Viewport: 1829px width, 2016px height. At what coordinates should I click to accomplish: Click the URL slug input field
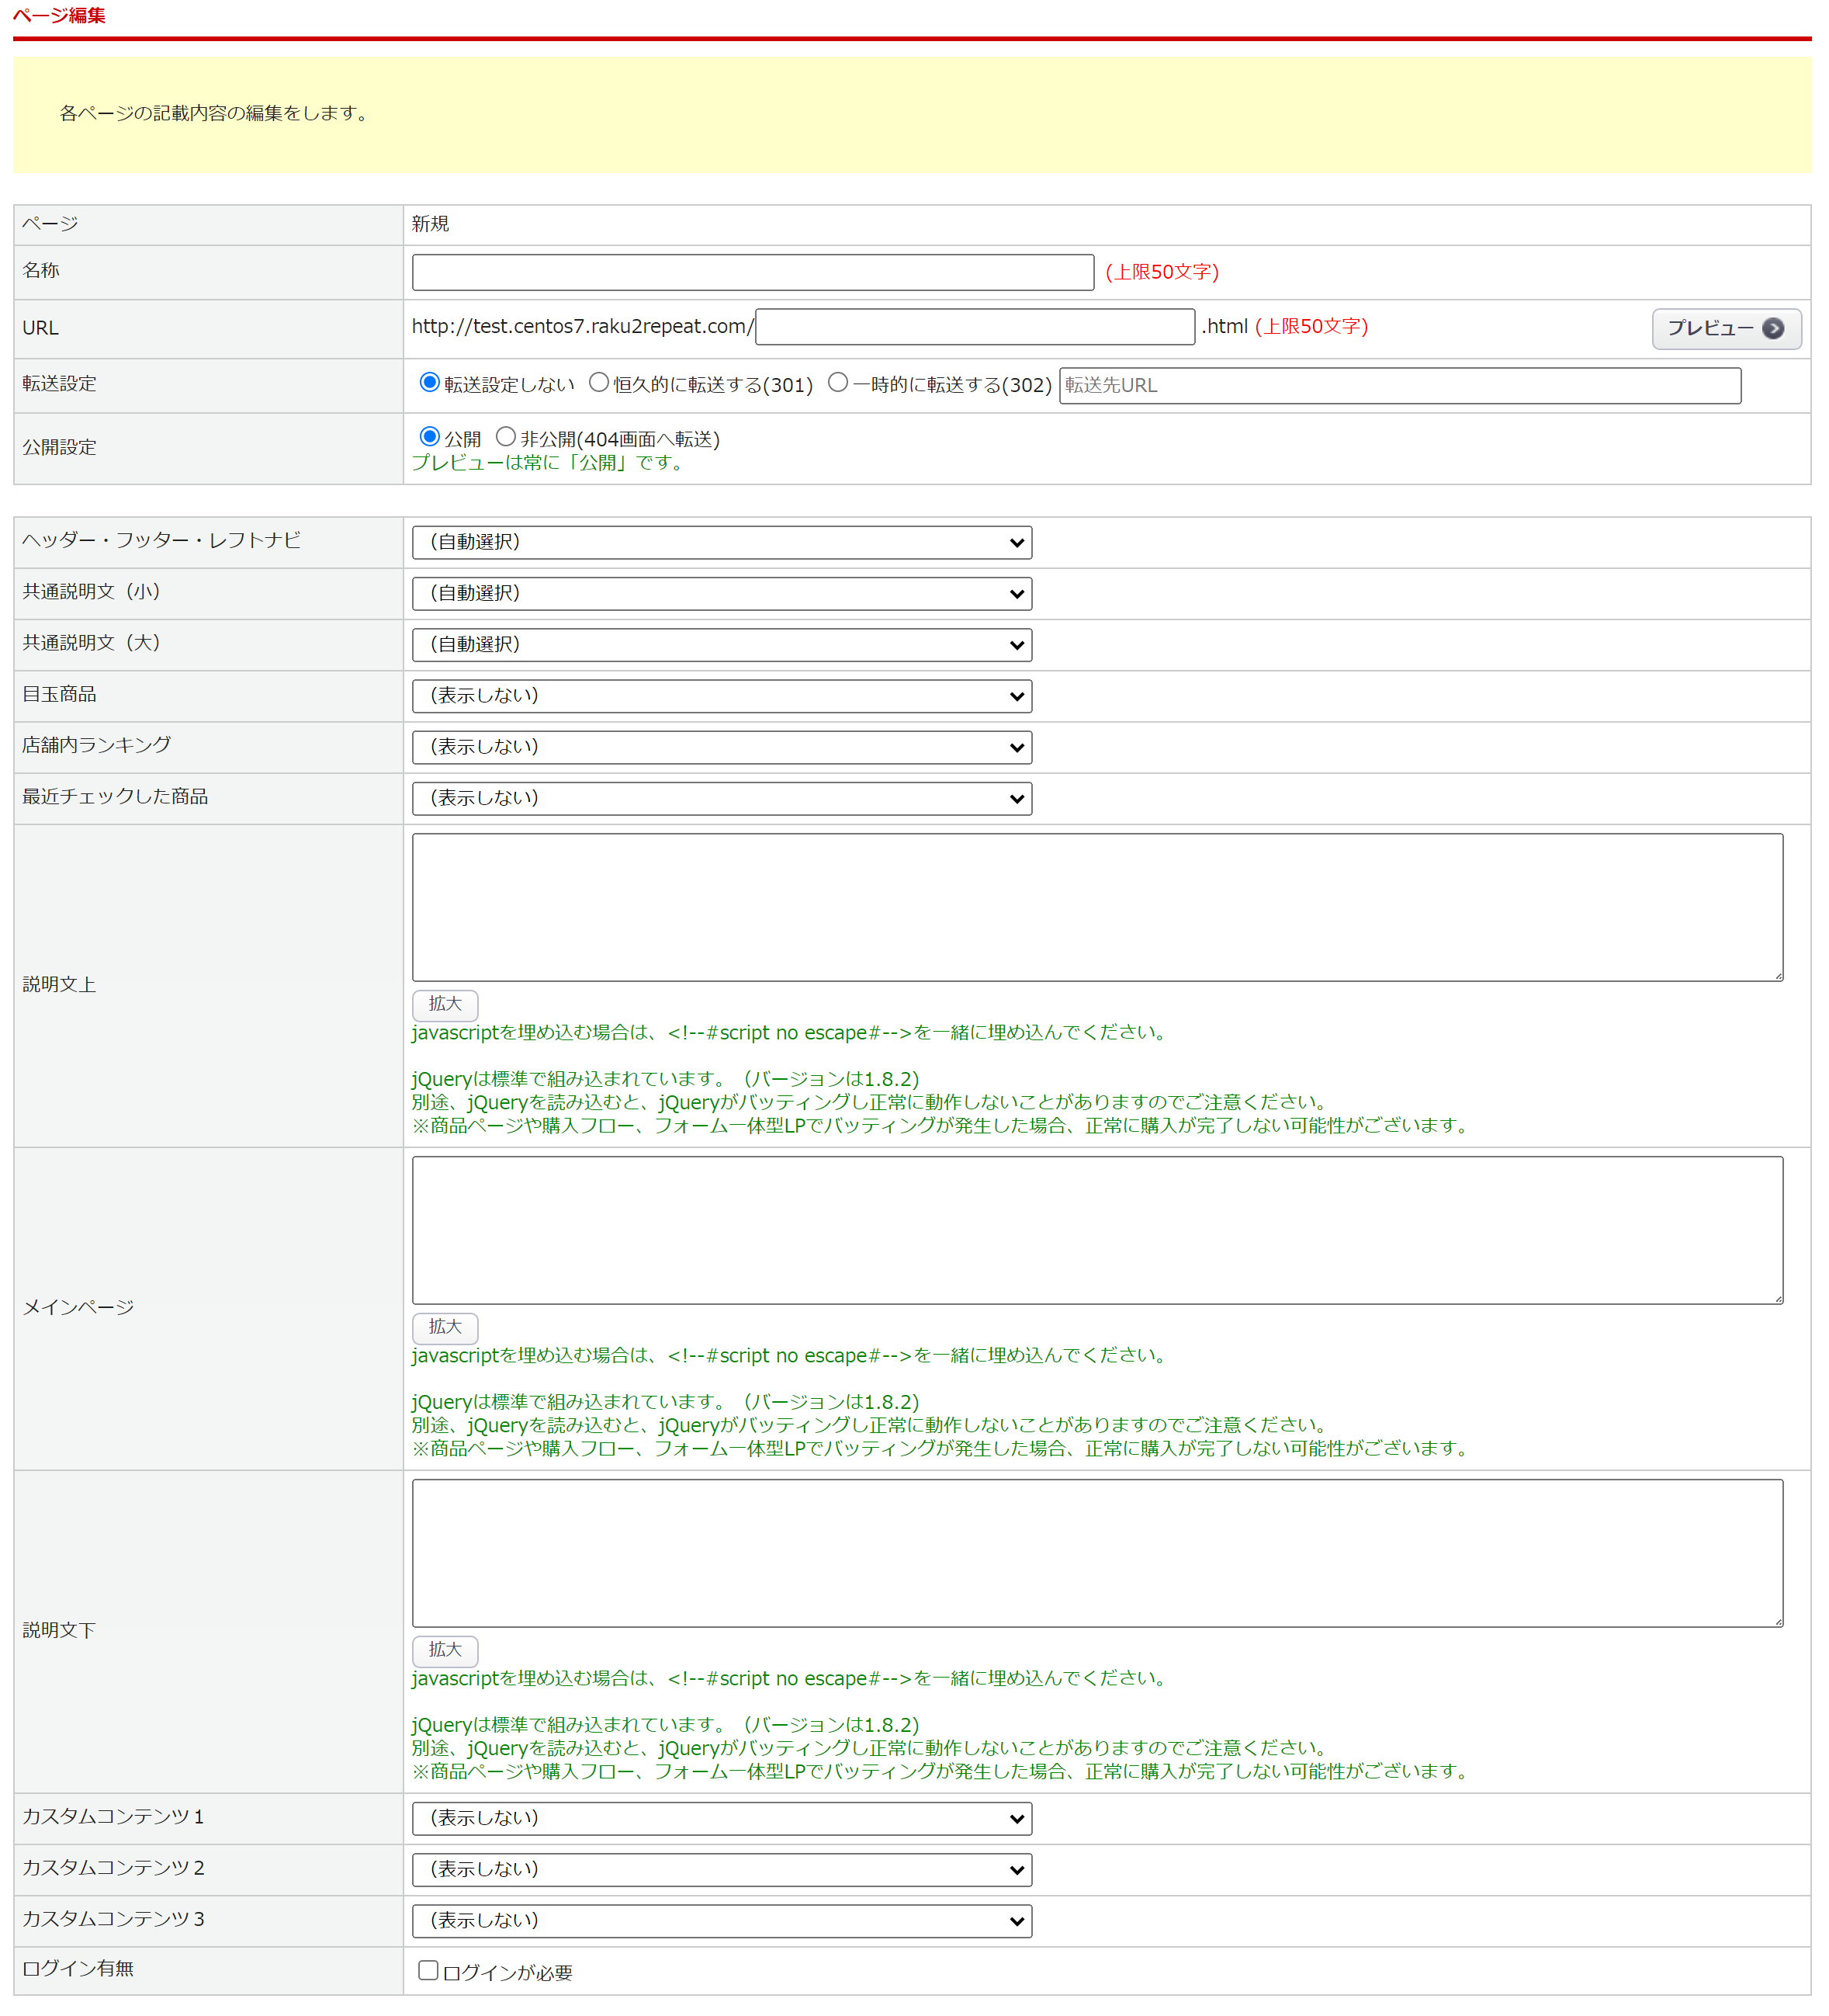(975, 327)
